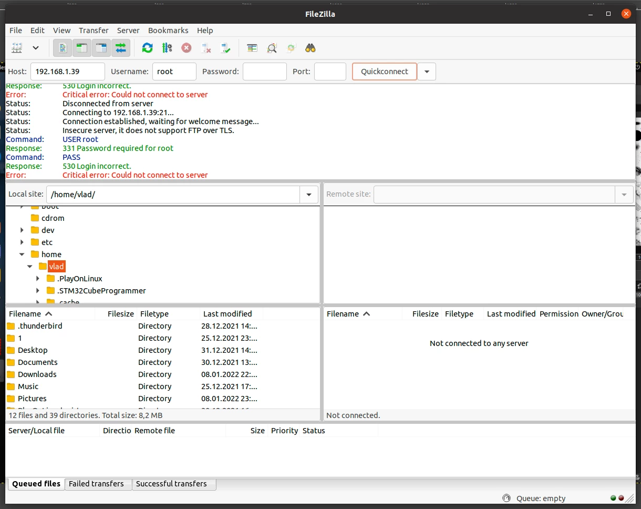Sort remote list by Permission column

coord(559,314)
